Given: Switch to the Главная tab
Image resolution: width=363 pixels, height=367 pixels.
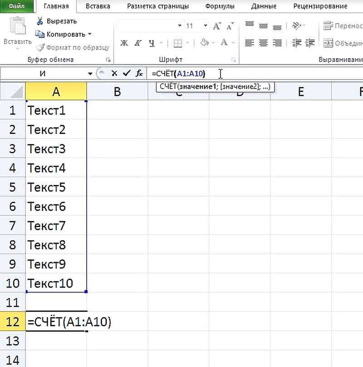Looking at the screenshot, I should (x=56, y=6).
